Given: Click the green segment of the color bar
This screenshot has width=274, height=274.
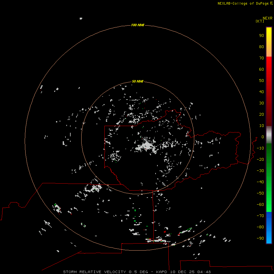Looking at the screenshot, I should [x=269, y=177].
